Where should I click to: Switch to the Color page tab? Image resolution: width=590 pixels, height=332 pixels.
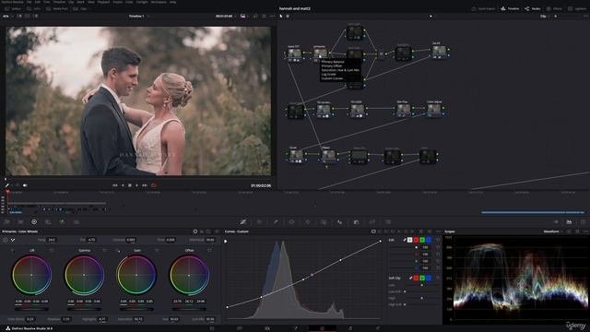[322, 328]
